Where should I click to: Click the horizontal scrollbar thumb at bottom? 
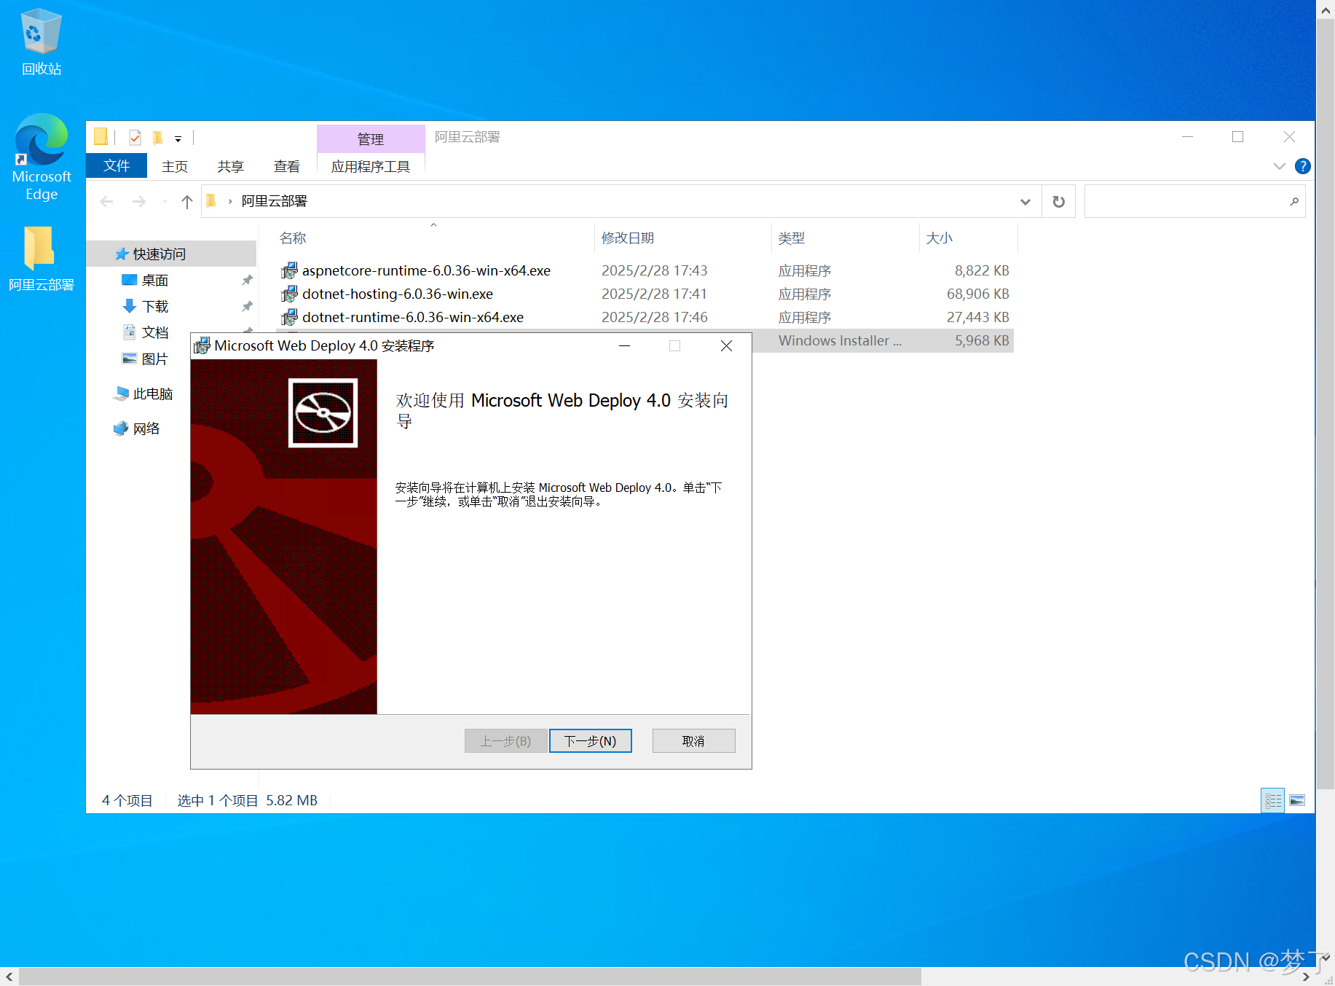[x=470, y=977]
